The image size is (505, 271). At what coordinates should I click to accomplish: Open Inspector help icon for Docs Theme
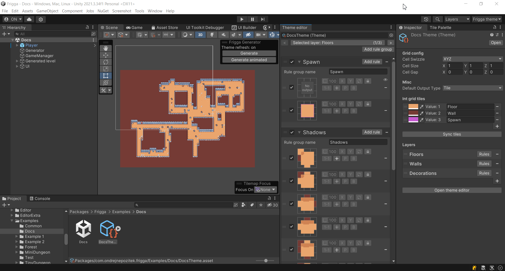pos(492,35)
